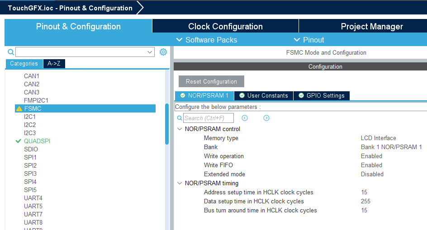Click the parameter search magnifier icon
427x230 pixels.
point(180,118)
